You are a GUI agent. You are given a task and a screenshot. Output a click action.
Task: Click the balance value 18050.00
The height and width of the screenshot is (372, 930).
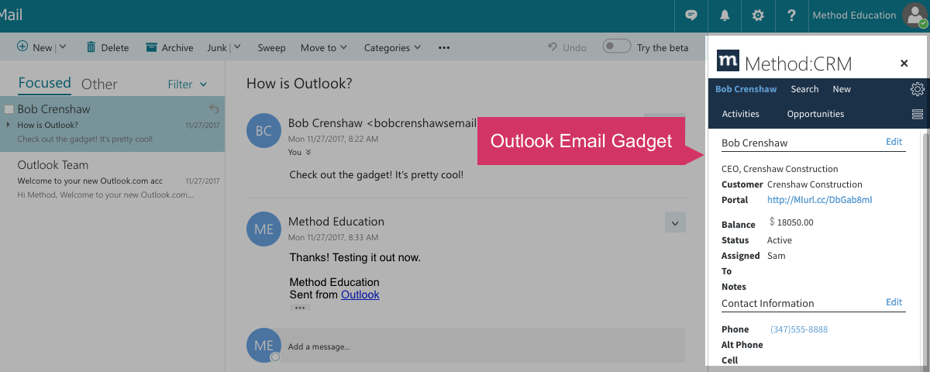[x=795, y=222]
